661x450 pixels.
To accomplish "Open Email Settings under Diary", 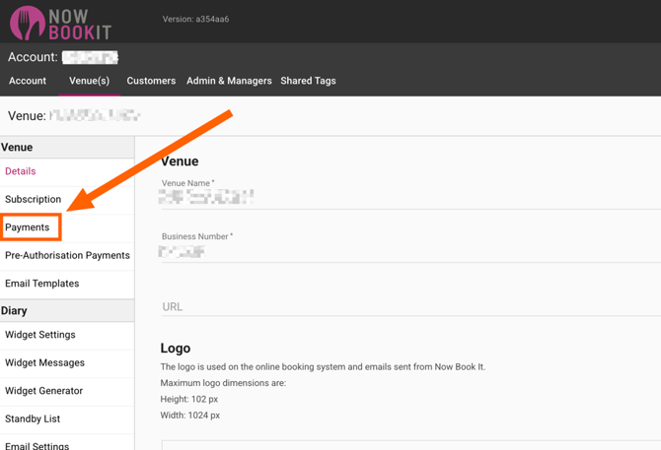I will click(37, 445).
